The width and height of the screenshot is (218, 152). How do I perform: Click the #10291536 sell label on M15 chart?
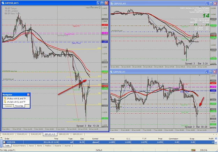pos(8,79)
